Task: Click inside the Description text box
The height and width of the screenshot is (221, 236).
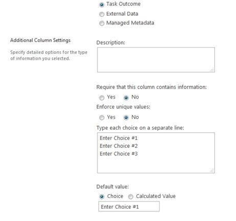Action: point(156,59)
